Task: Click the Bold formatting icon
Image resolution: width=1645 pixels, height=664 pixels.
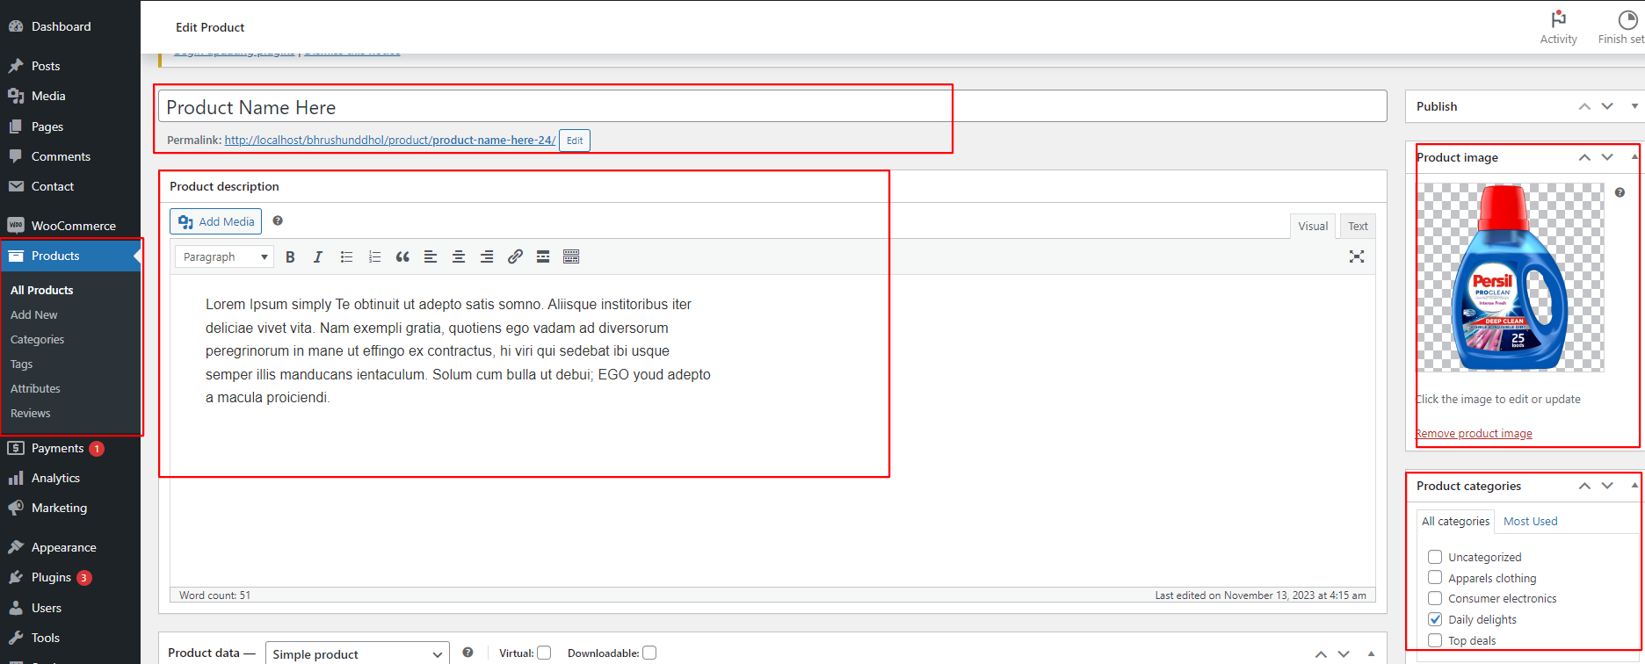Action: (x=290, y=256)
